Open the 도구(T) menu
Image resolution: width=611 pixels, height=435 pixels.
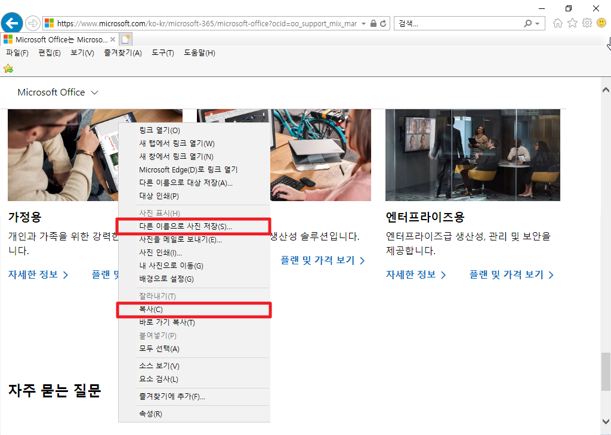pos(163,53)
